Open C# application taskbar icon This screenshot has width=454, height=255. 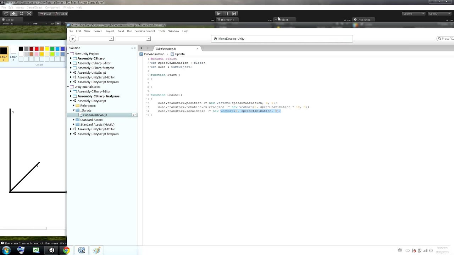(36, 250)
